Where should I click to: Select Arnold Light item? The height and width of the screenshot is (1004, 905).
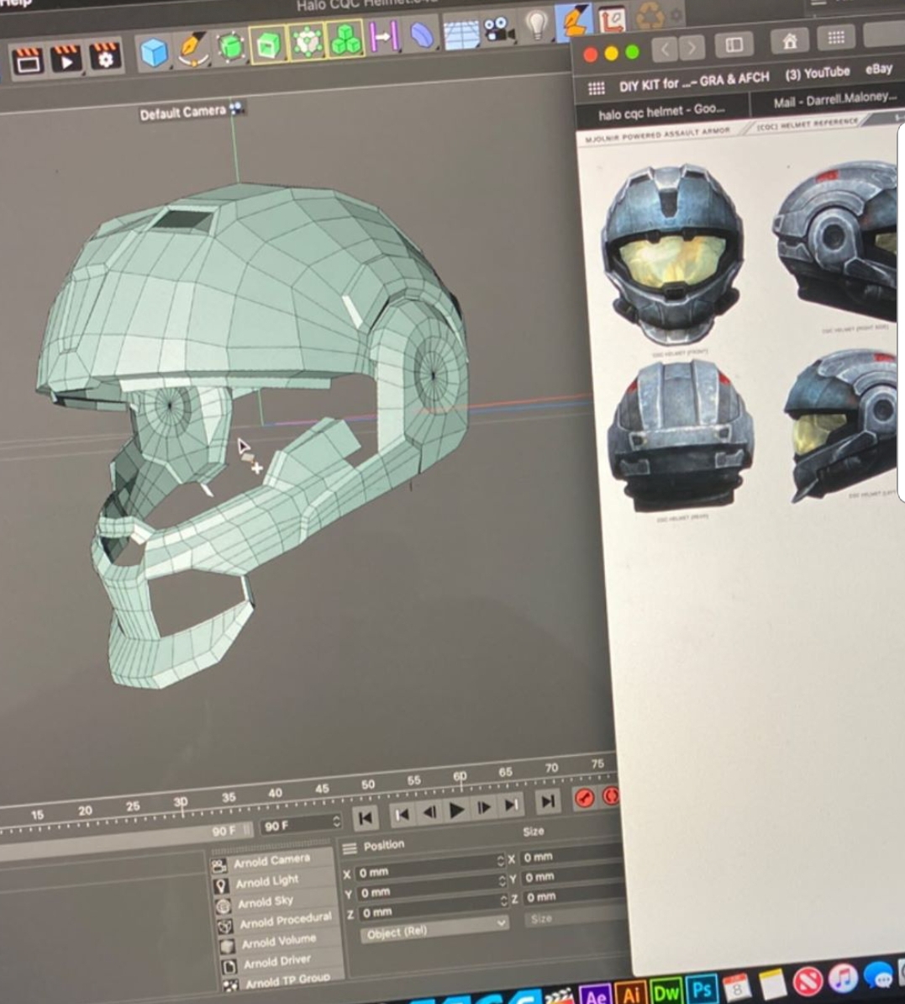pos(266,882)
